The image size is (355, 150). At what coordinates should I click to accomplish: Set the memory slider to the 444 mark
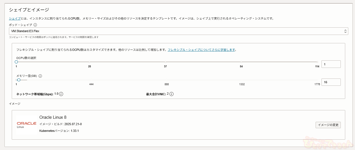point(91,80)
